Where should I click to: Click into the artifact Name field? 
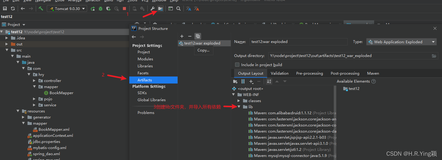(x=298, y=42)
